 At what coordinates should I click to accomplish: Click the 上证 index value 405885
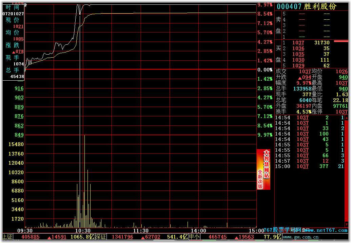click(30, 237)
